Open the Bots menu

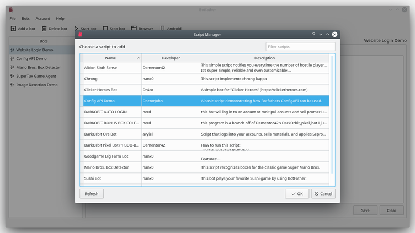click(x=26, y=19)
